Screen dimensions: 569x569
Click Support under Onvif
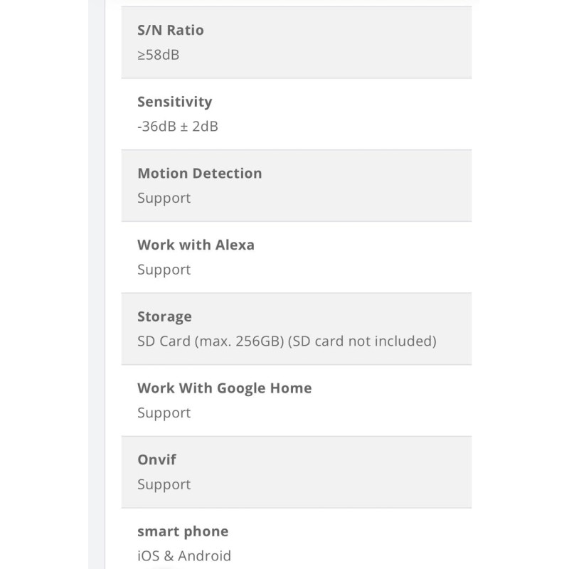[164, 485]
